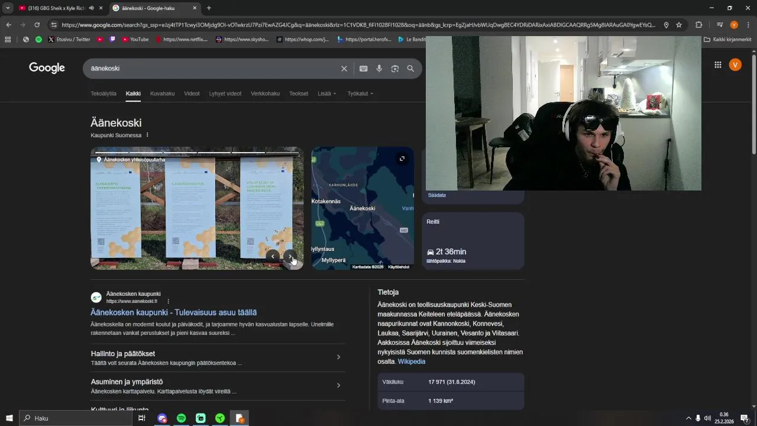Start voice search with the microphone
This screenshot has height=426, width=757.
(x=379, y=69)
